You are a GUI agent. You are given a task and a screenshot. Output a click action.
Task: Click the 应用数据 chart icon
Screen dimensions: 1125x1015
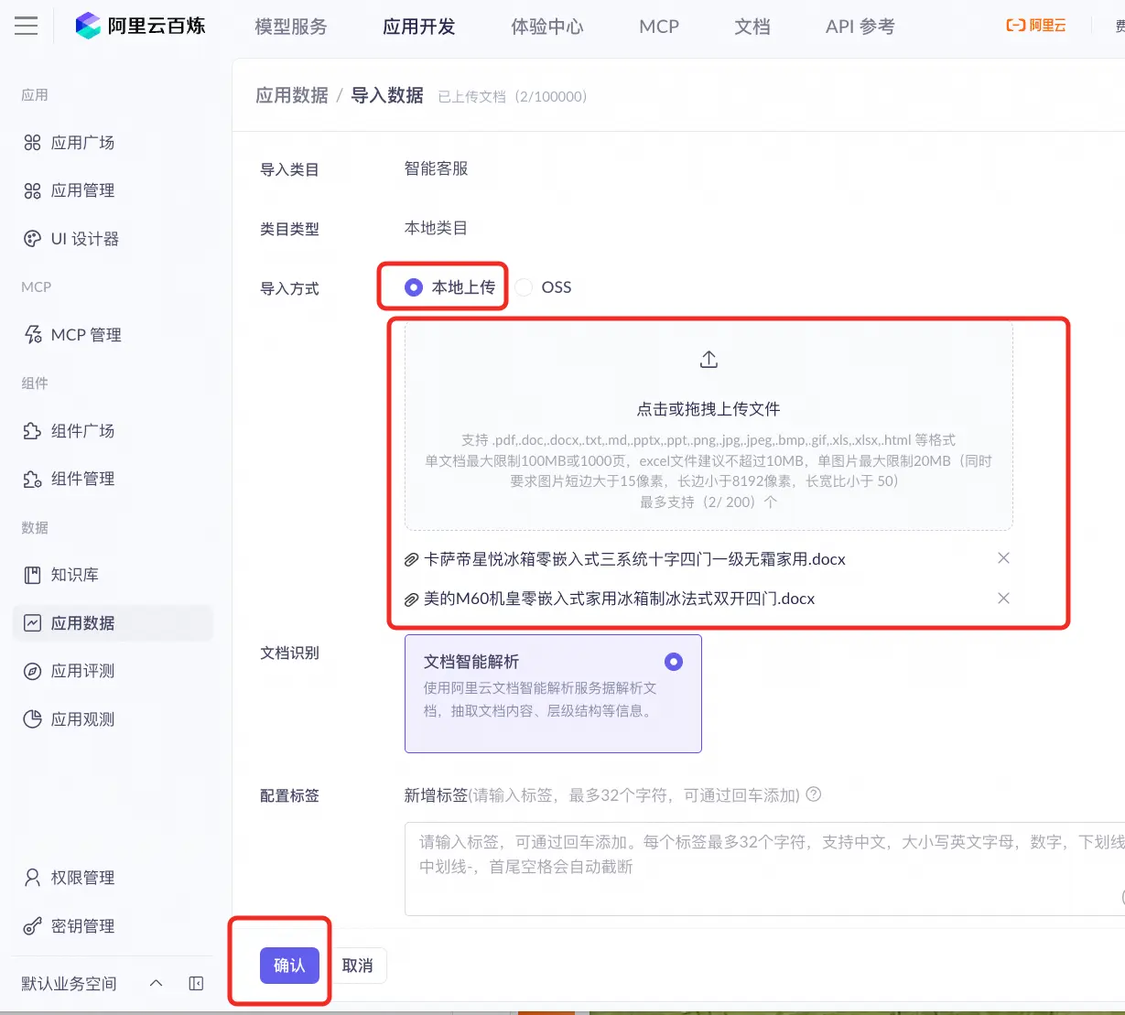(32, 623)
